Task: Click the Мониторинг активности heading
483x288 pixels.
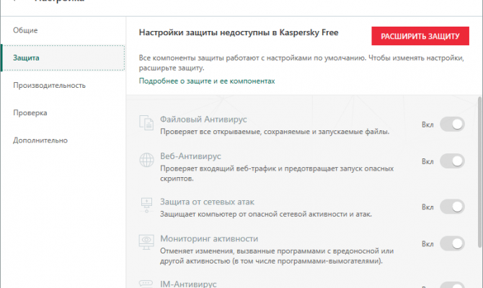Action: coord(209,238)
